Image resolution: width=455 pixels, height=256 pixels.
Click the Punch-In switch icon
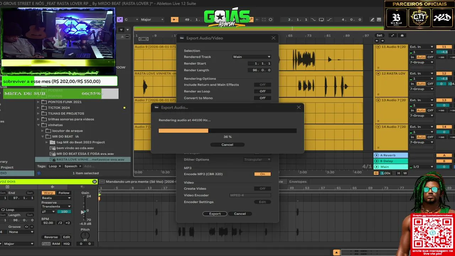(313, 20)
